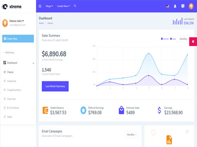Expand the Steave Jobs profile menu
The height and width of the screenshot is (147, 197).
16,21
